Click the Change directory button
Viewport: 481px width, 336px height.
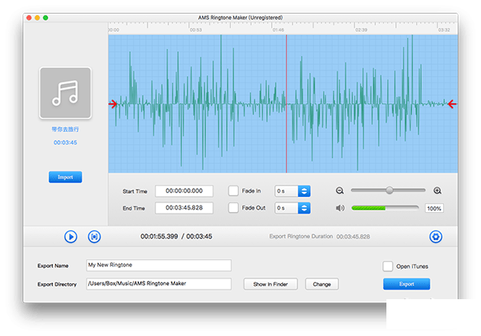(x=321, y=284)
